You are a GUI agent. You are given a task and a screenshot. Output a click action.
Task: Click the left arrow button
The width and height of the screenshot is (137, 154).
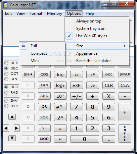click(6, 128)
